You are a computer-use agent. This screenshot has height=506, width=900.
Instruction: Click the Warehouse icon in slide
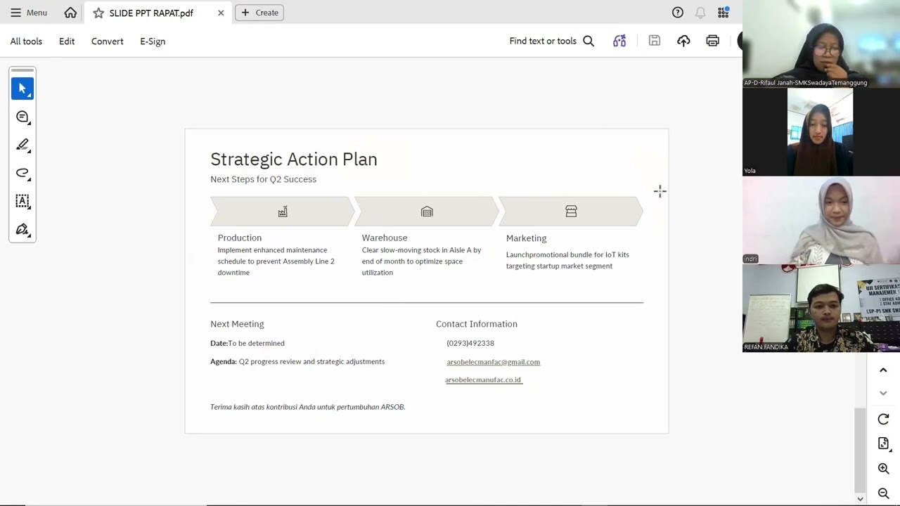click(427, 212)
